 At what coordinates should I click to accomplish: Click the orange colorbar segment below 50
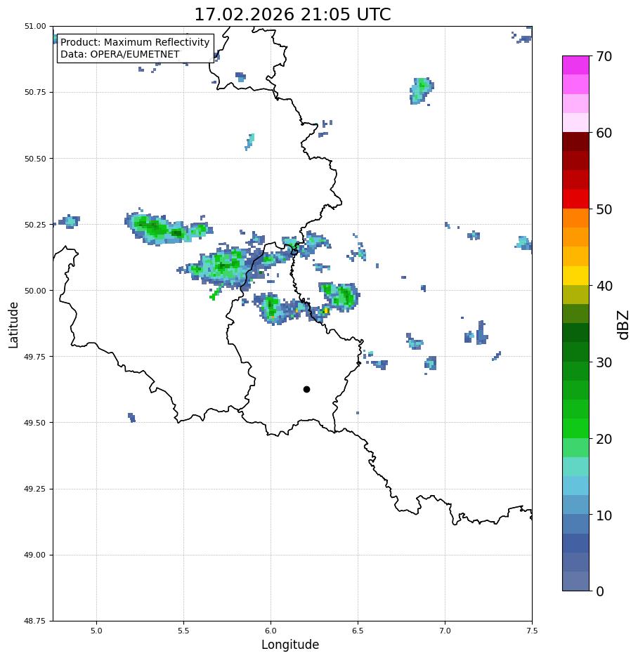click(x=576, y=218)
